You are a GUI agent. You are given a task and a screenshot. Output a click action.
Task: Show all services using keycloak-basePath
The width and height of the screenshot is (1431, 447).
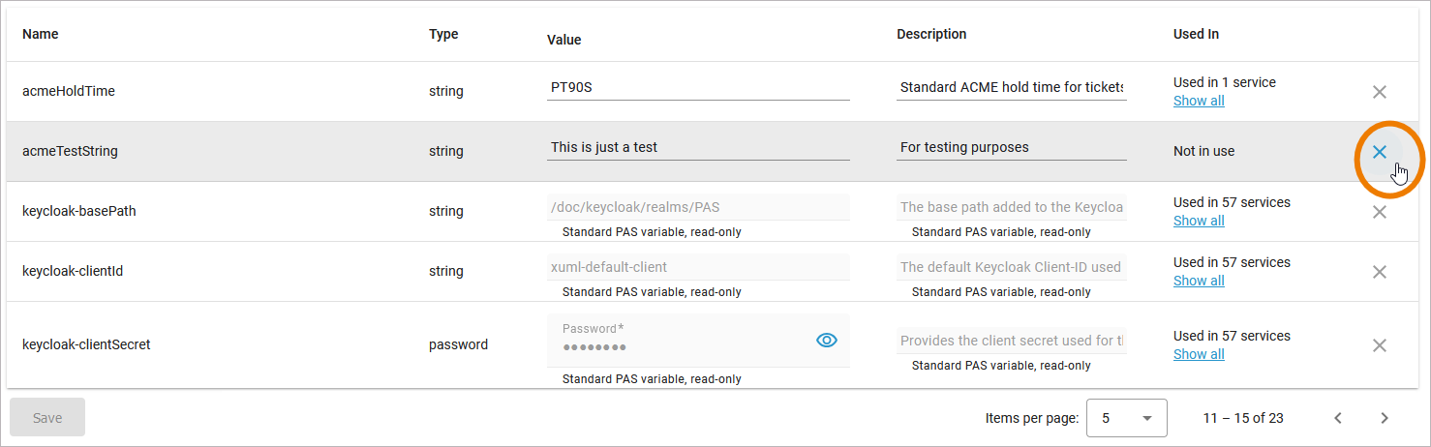(x=1199, y=221)
